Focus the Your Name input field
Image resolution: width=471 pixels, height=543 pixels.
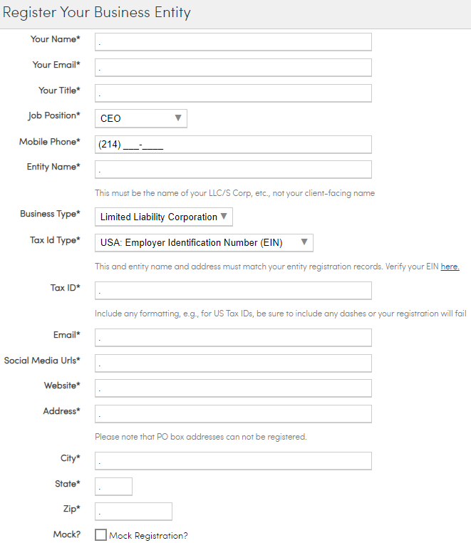pyautogui.click(x=233, y=42)
